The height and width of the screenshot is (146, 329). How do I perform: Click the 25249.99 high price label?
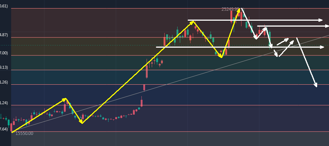pyautogui.click(x=230, y=9)
